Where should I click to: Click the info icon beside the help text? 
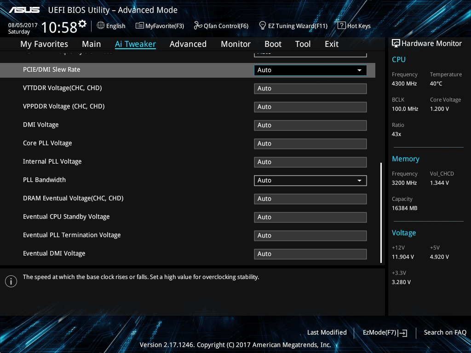[x=11, y=281]
